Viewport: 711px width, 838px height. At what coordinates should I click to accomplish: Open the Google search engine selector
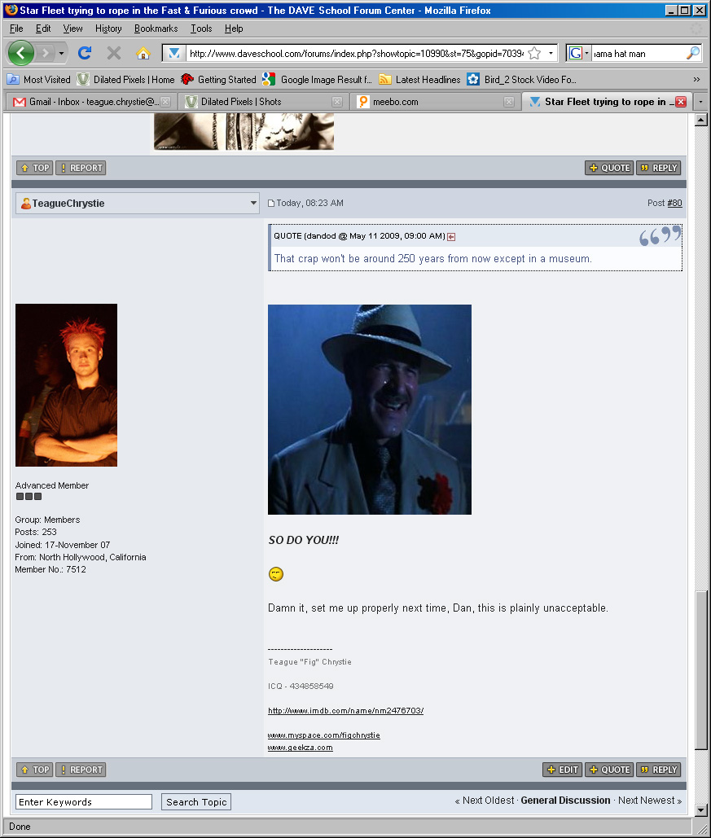tap(579, 54)
